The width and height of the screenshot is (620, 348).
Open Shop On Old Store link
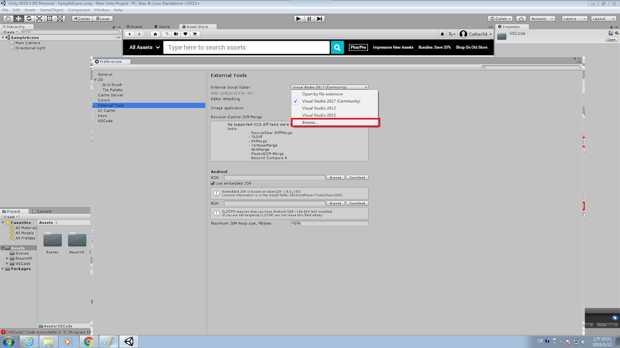point(471,47)
